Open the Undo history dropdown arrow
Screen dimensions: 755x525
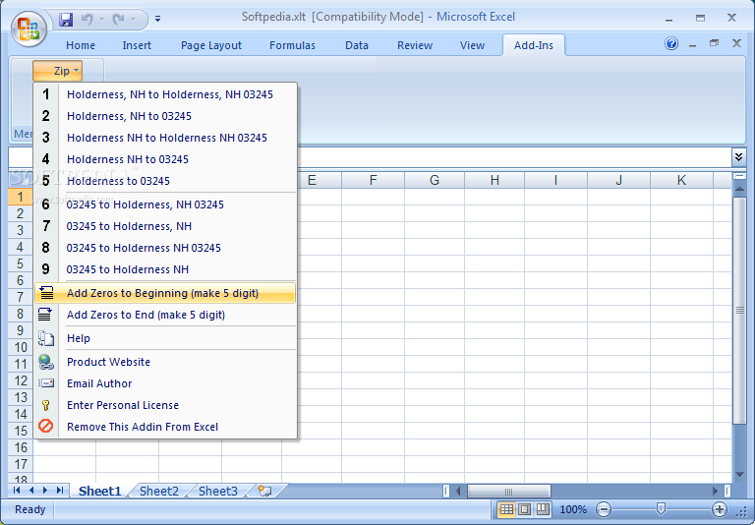click(101, 20)
